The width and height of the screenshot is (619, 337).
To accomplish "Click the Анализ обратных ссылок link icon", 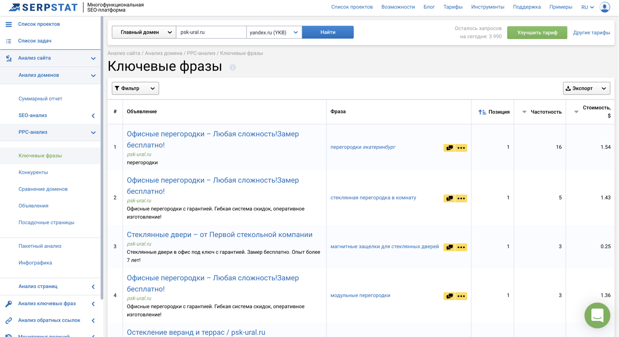I will coord(9,321).
